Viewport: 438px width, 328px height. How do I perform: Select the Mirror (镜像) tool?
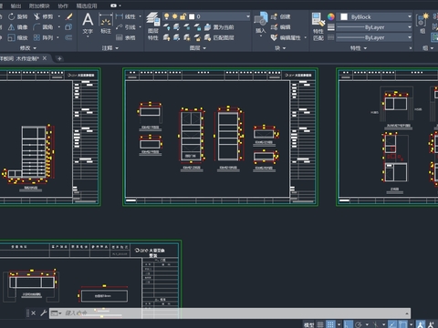[x=18, y=27]
